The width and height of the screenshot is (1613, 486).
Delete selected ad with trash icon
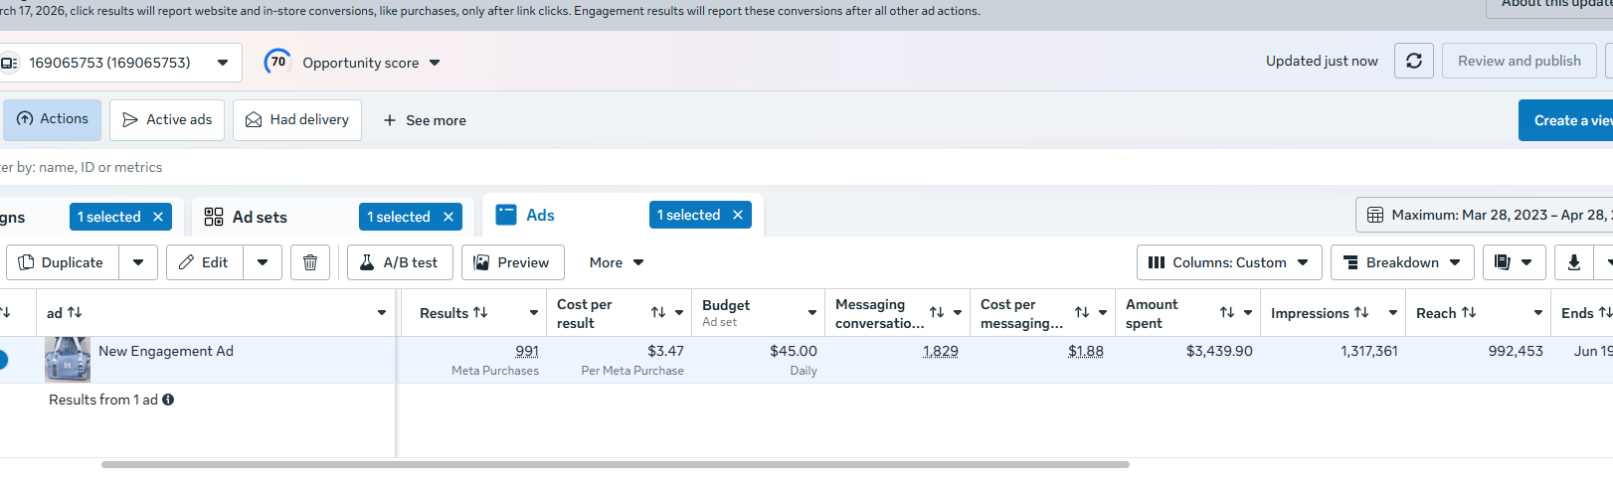[310, 262]
